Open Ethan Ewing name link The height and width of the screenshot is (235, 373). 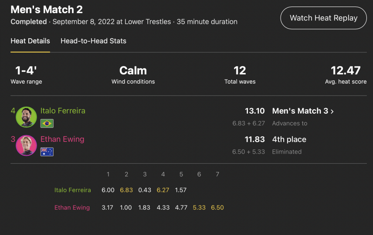62,139
